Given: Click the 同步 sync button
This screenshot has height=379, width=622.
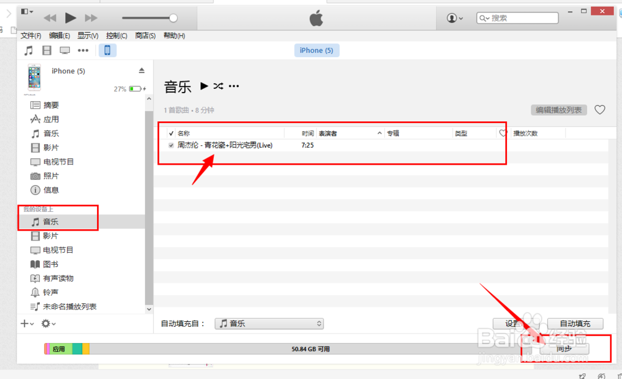Looking at the screenshot, I should (564, 349).
